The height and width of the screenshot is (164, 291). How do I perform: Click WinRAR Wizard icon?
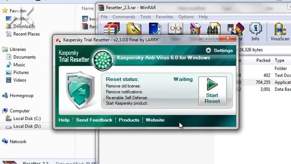(x=236, y=29)
